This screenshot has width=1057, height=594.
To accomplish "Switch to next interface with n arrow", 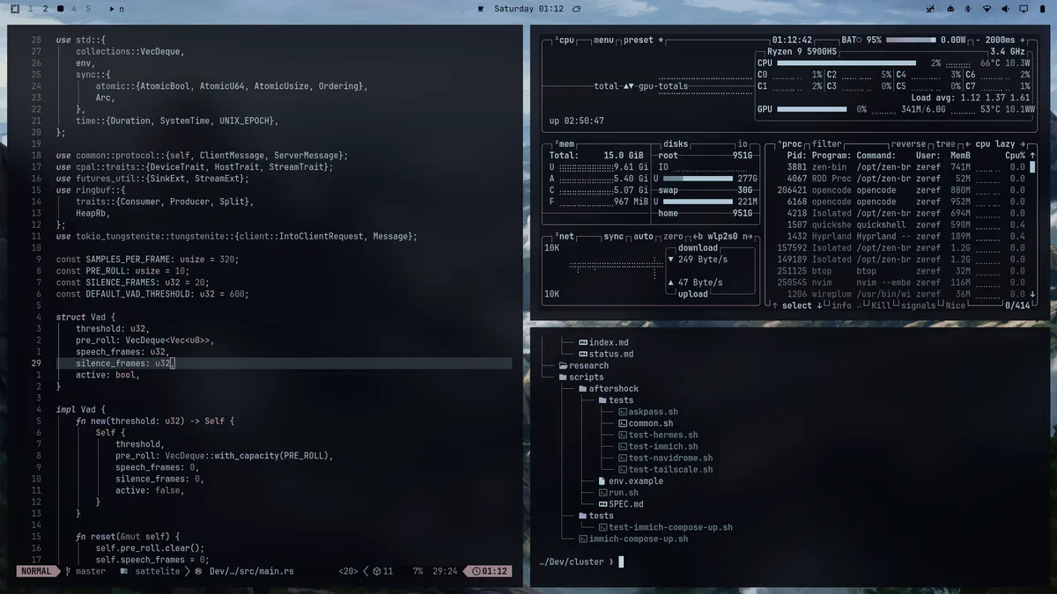I will 748,237.
